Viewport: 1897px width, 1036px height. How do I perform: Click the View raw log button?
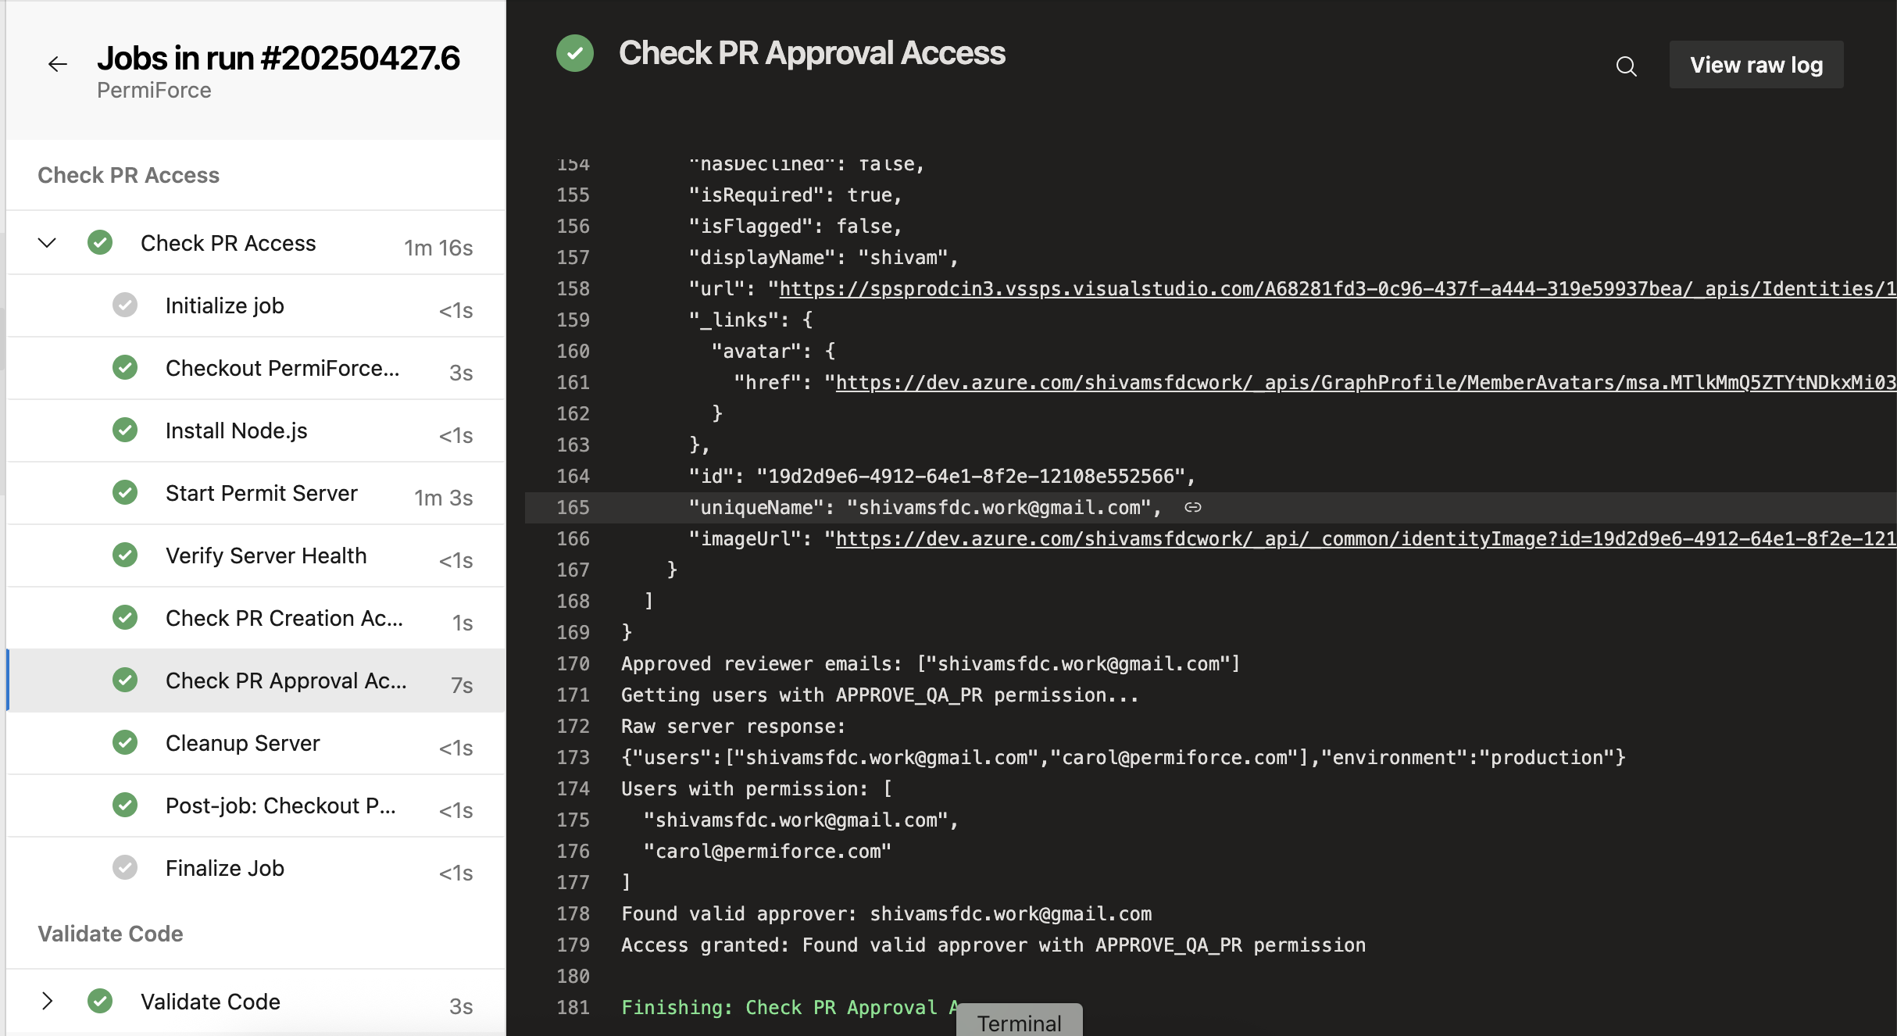pyautogui.click(x=1756, y=65)
